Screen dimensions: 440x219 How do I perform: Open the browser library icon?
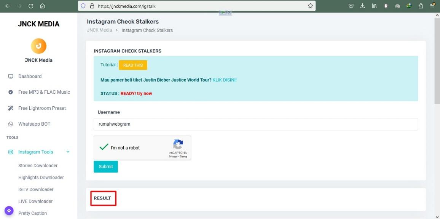(x=374, y=6)
